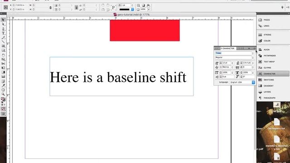Toggle the screen mode button in toolbox
290x163 pixels.
click(3, 114)
